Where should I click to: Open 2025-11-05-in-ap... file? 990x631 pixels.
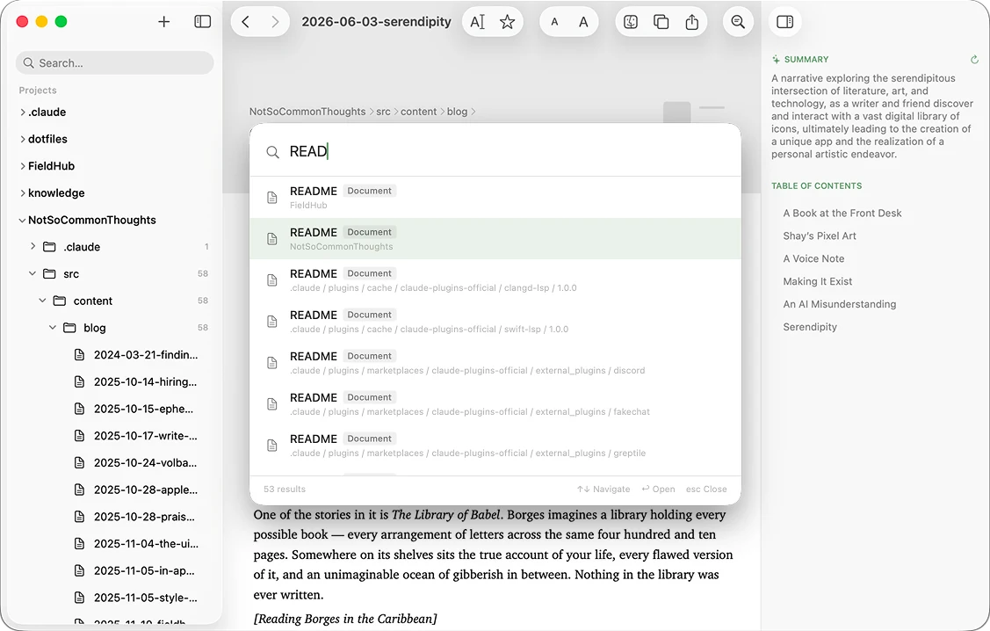point(145,571)
